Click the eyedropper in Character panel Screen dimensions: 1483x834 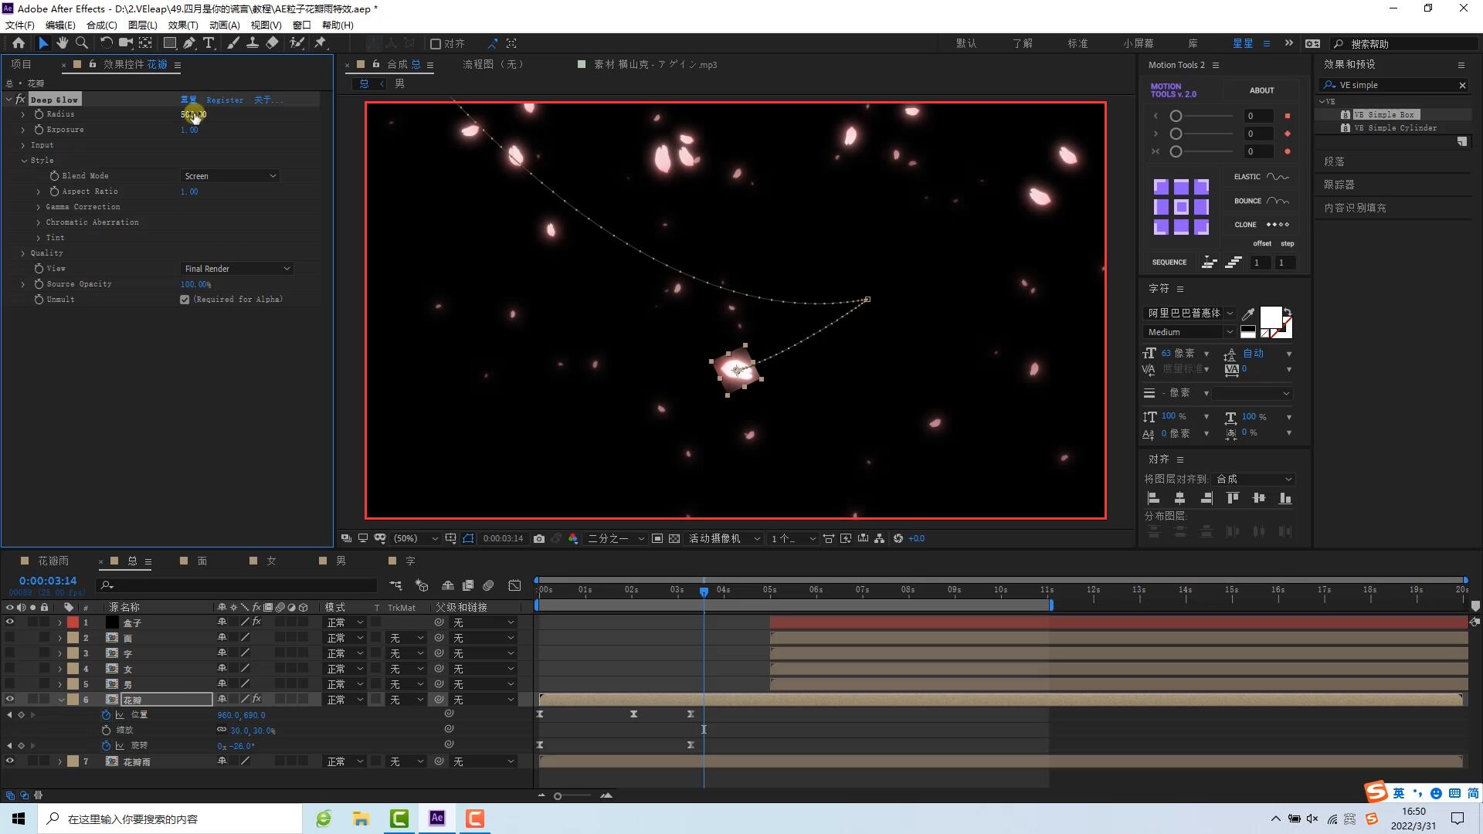point(1247,314)
